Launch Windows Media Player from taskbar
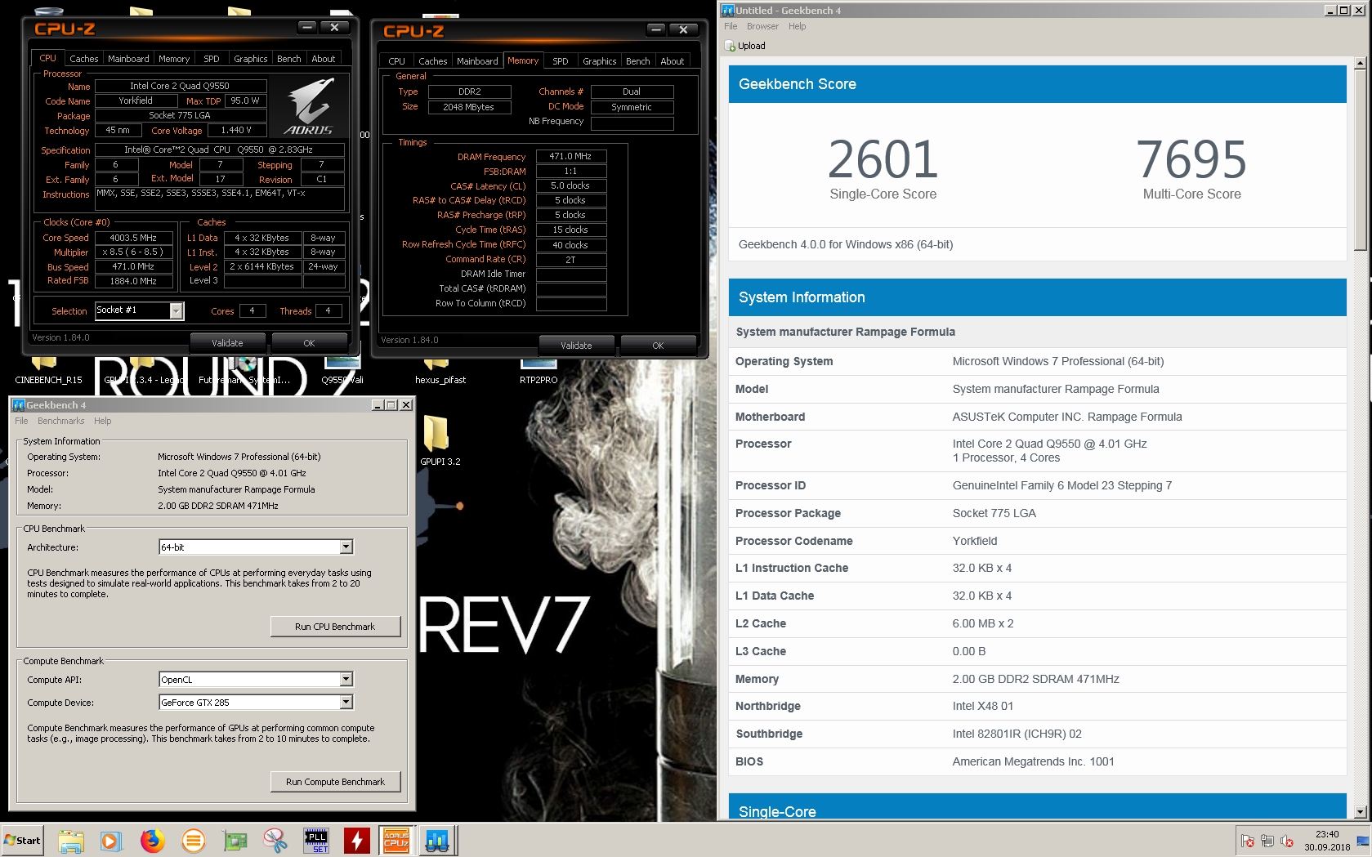This screenshot has width=1372, height=857. (x=111, y=841)
